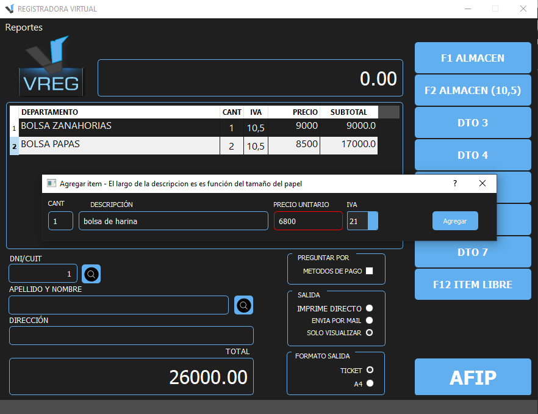Click the DTO 3 button
538x414 pixels.
point(473,123)
